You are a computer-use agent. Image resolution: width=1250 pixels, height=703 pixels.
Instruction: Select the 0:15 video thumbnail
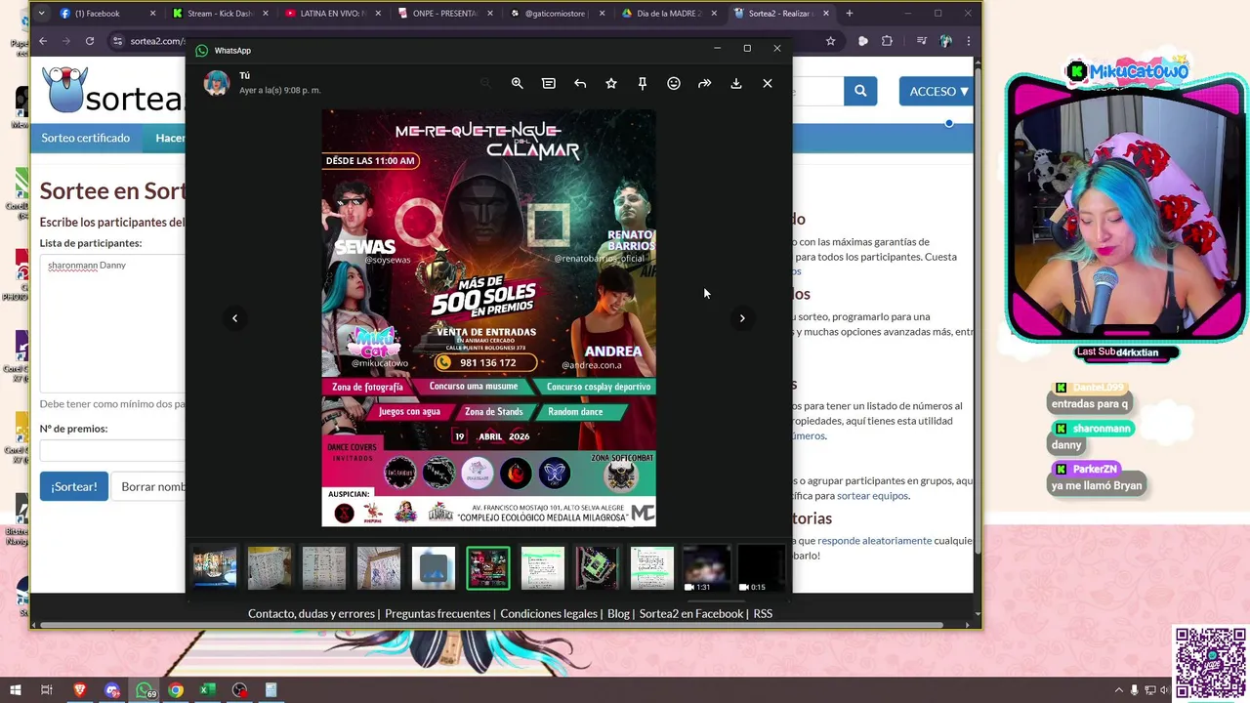tap(761, 568)
